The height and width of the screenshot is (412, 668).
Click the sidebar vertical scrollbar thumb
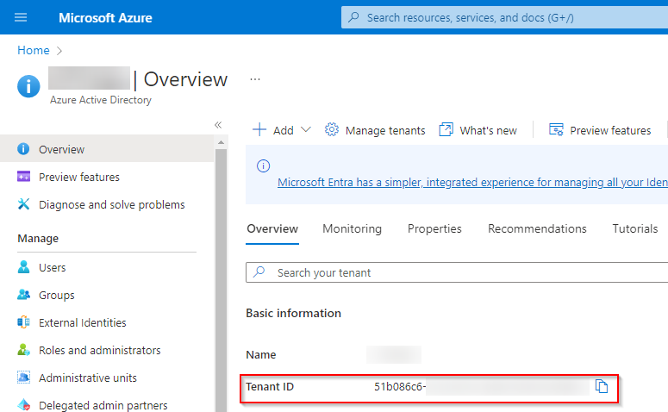point(221,280)
